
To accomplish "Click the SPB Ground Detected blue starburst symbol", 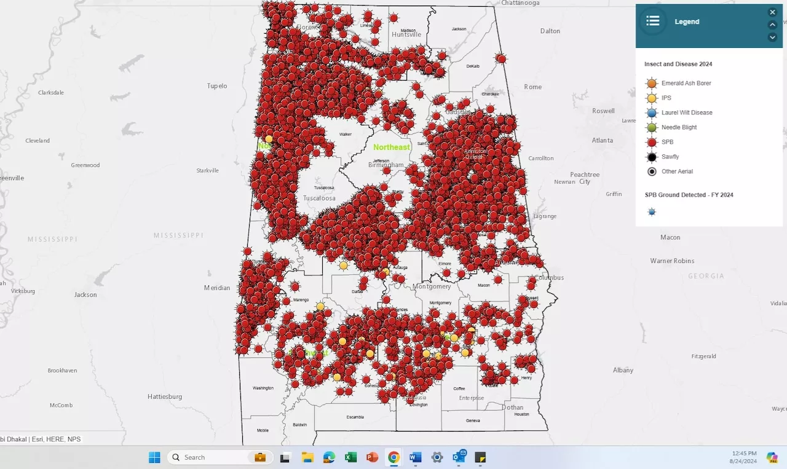I will (652, 212).
